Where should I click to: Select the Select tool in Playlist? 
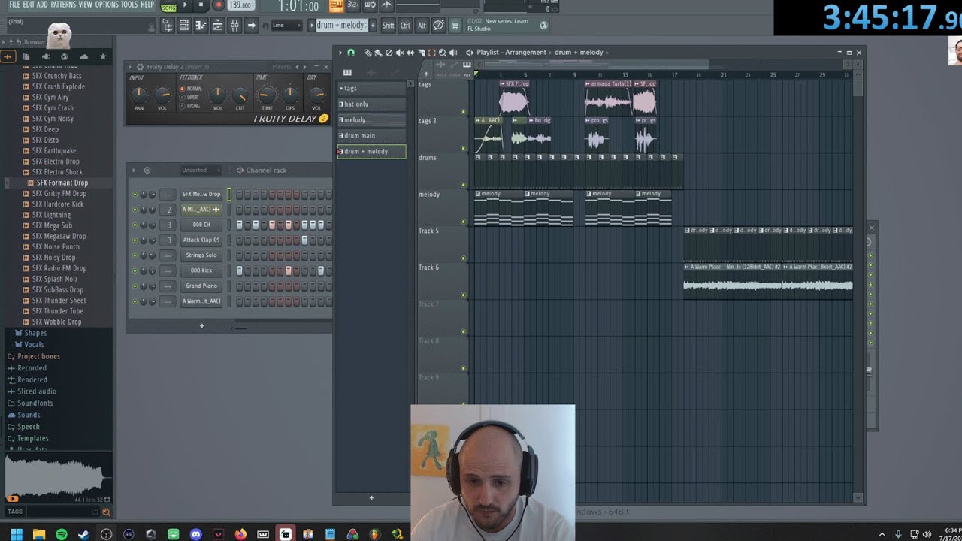pos(431,53)
